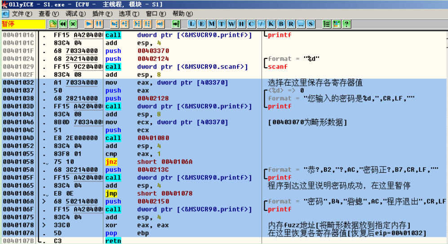This screenshot has width=448, height=244.
Task: Click the format = "%d" comment
Action: coord(294,59)
